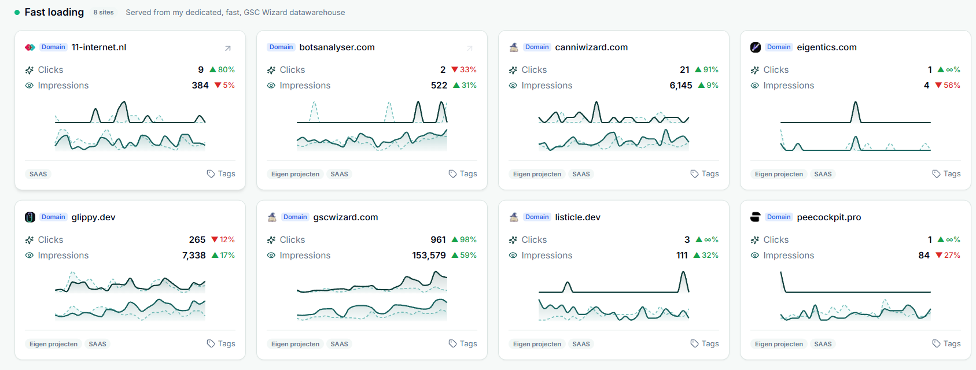The height and width of the screenshot is (370, 976).
Task: Click the eigentics.com favicon
Action: click(756, 47)
